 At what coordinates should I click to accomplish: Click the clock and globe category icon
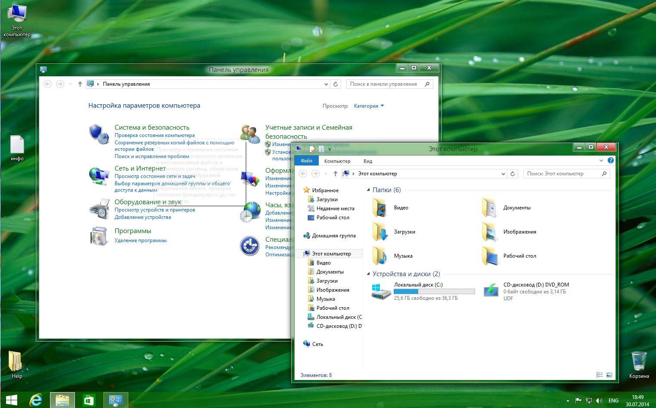point(250,212)
